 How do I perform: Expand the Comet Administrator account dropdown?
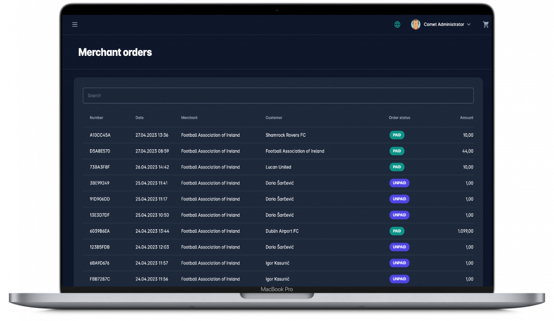(x=469, y=24)
